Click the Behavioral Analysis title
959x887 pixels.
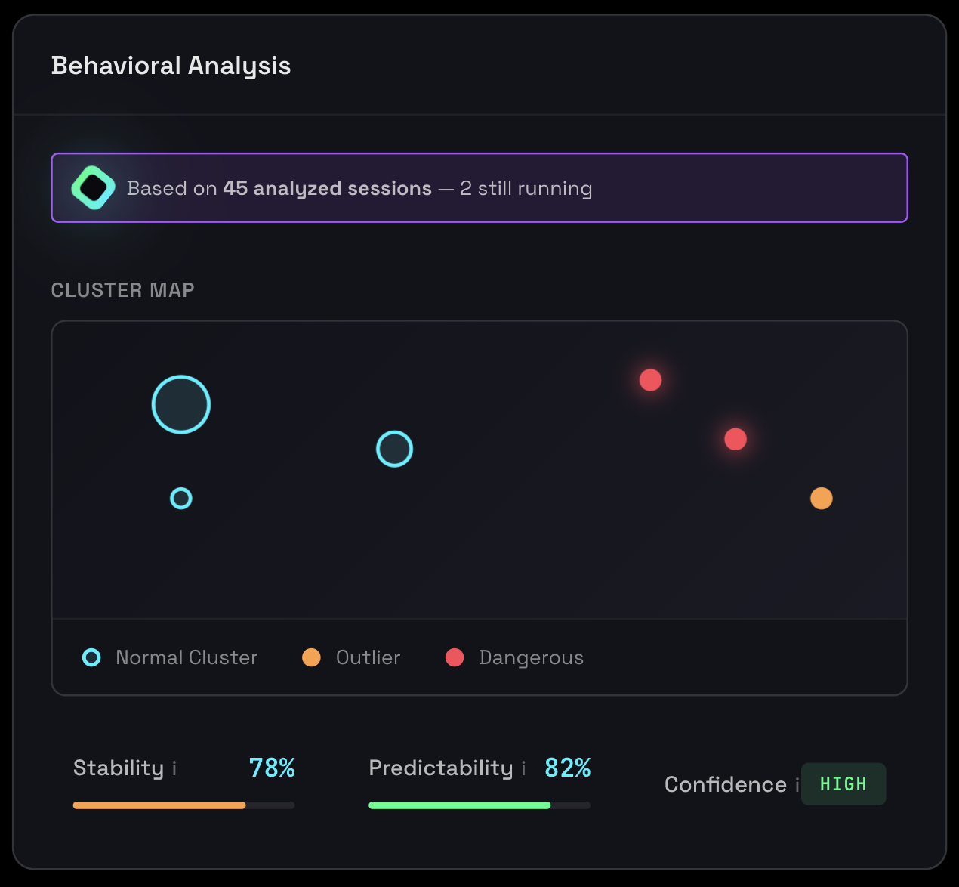[171, 66]
